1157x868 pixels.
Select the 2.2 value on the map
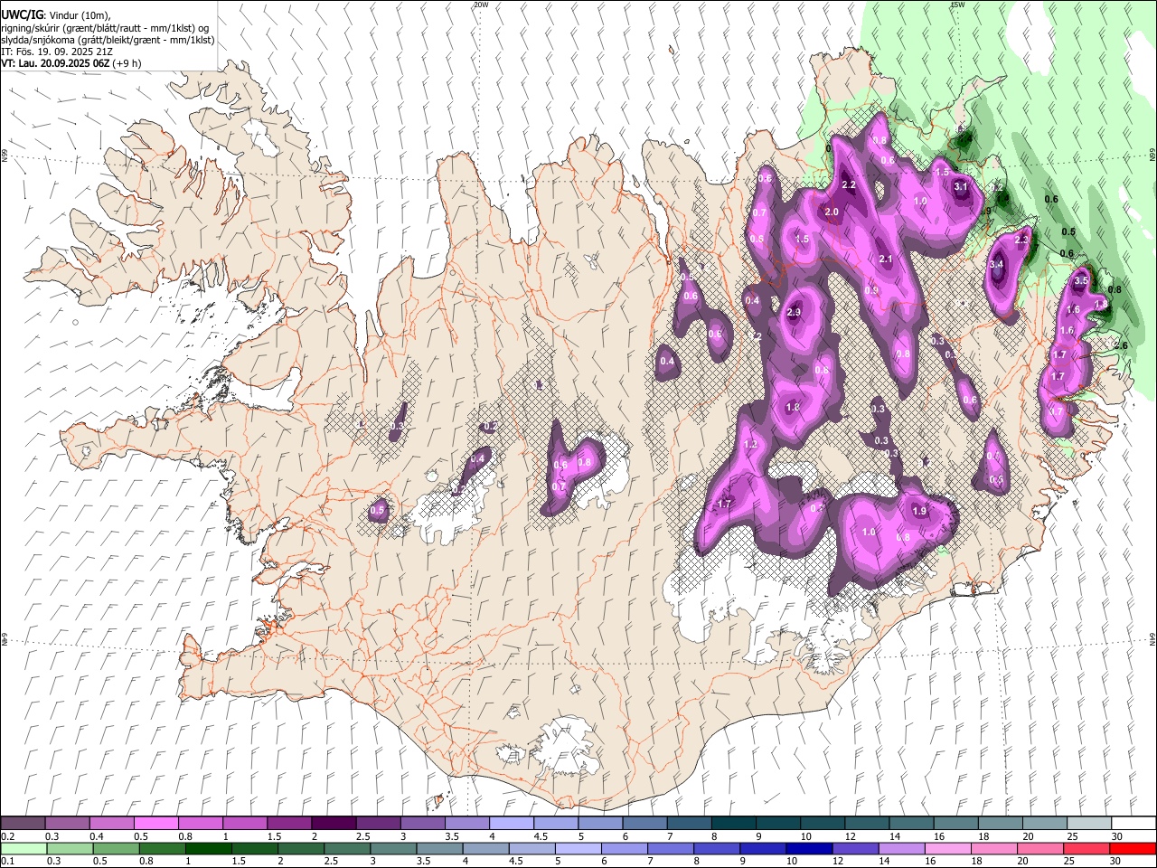coord(849,184)
